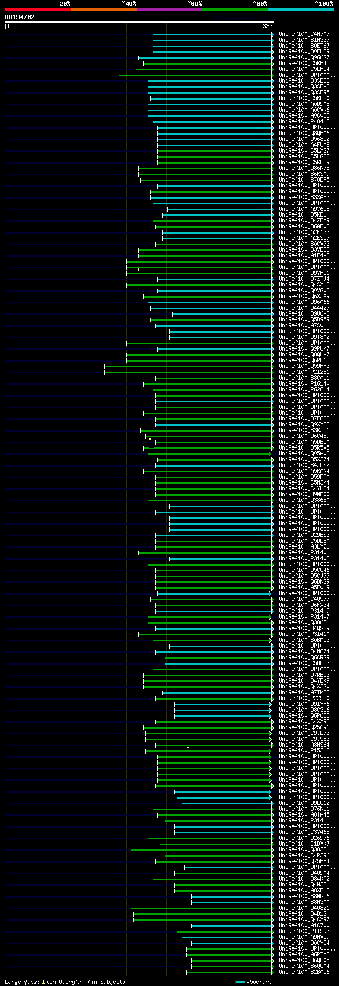Open hit UniRef100_B6KSA9

click(x=304, y=174)
